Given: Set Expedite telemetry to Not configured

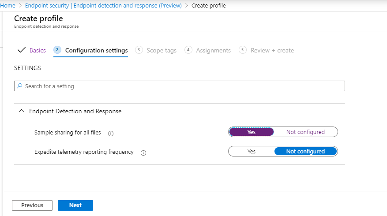Looking at the screenshot, I should pyautogui.click(x=305, y=151).
